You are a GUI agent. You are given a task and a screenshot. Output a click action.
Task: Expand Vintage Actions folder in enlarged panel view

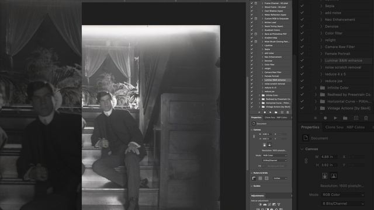(316, 108)
